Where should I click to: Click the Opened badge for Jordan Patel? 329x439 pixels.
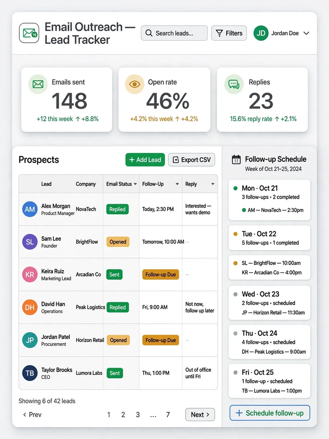tap(118, 340)
